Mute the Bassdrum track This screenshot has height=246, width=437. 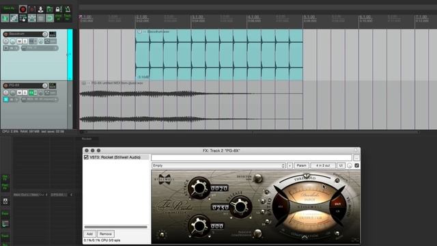pos(19,41)
